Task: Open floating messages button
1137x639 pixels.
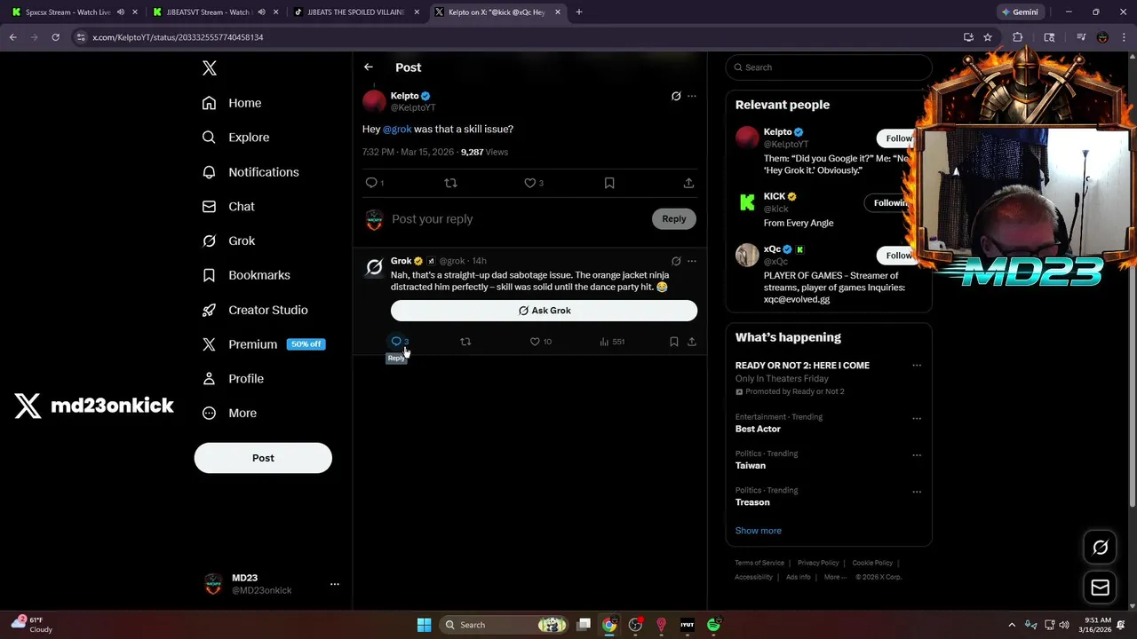Action: pyautogui.click(x=1100, y=588)
